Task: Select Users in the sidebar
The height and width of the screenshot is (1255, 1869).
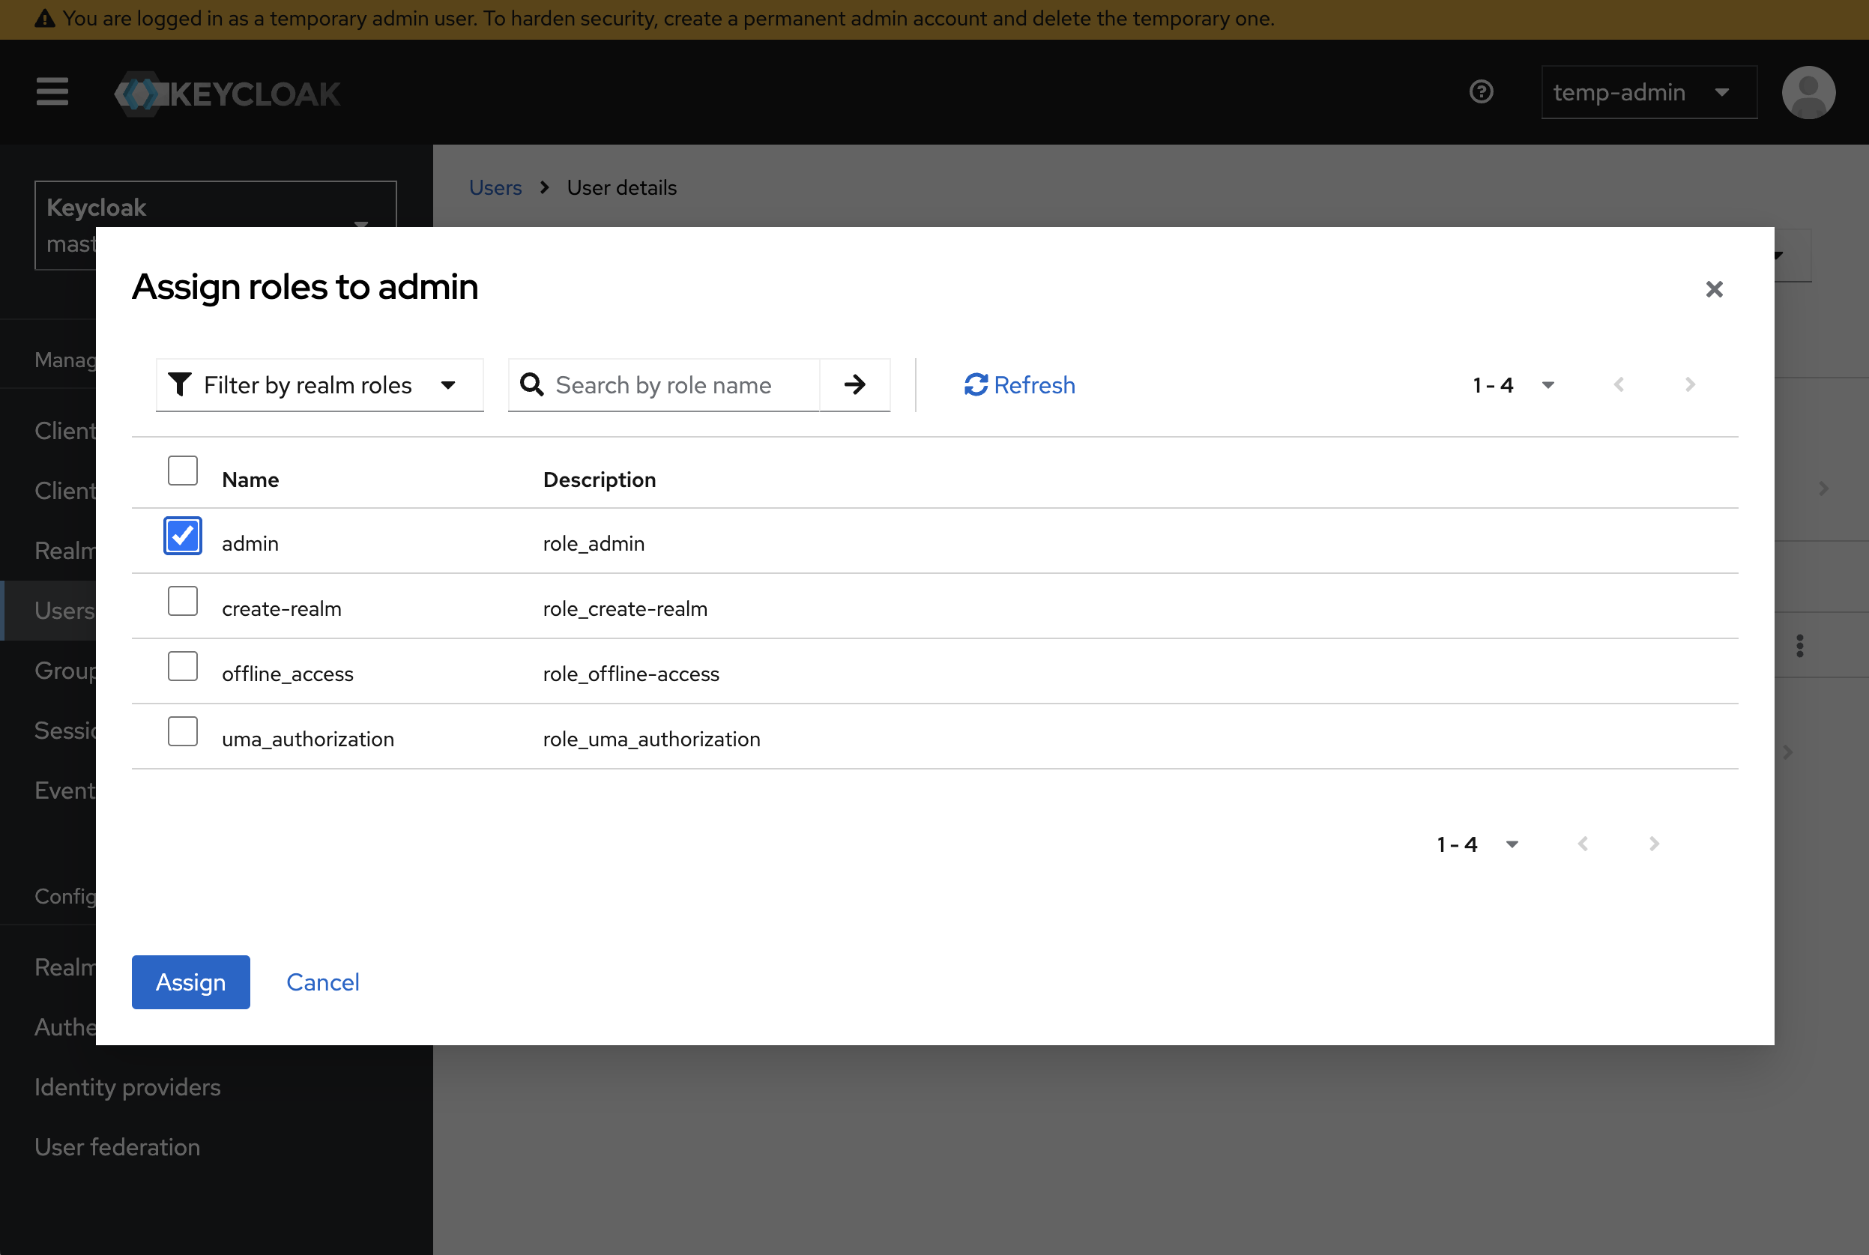Action: 48,610
